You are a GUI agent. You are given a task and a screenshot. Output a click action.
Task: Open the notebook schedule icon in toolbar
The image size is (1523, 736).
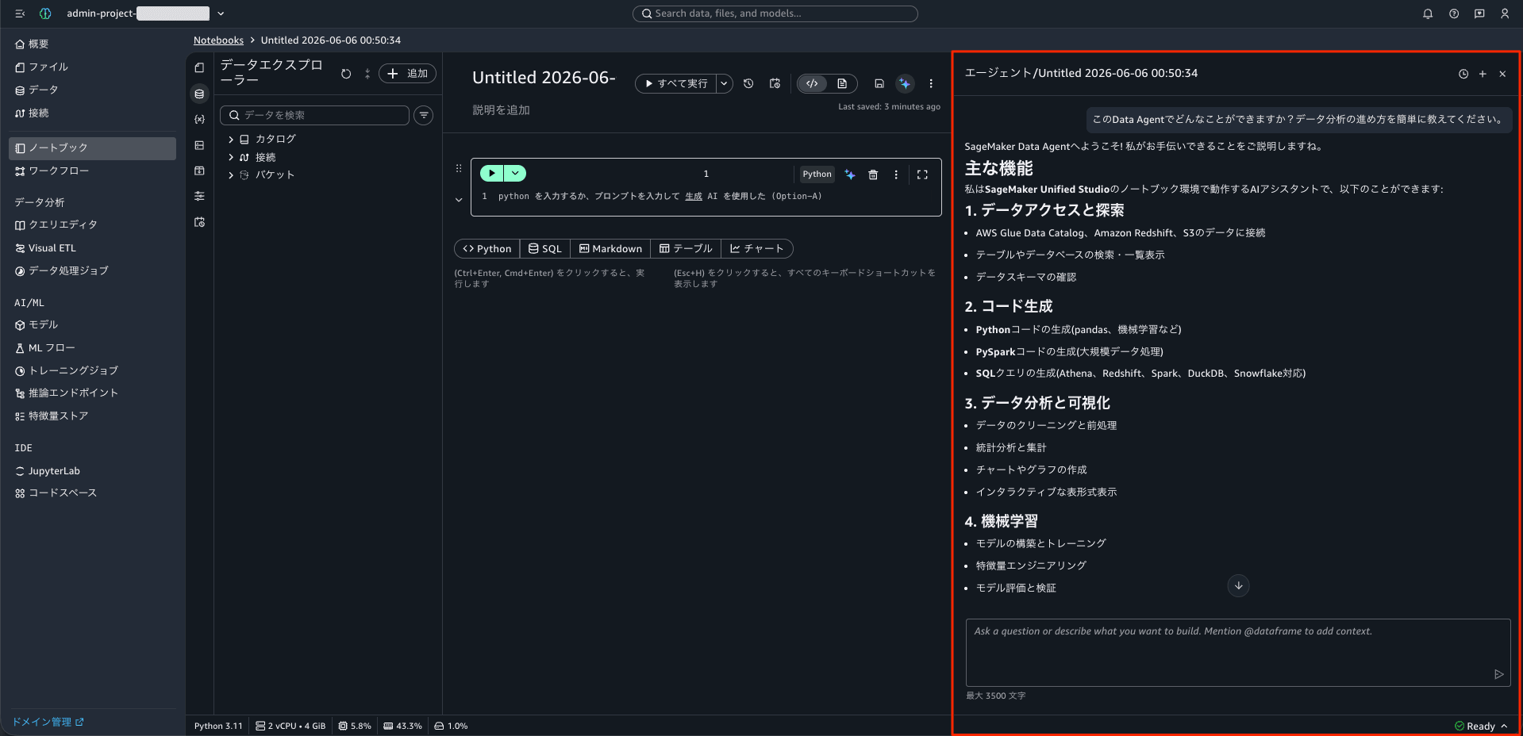[x=775, y=83]
